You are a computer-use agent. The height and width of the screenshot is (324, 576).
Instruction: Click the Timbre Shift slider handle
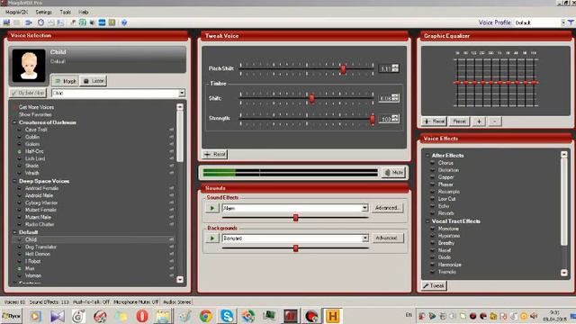tap(311, 98)
